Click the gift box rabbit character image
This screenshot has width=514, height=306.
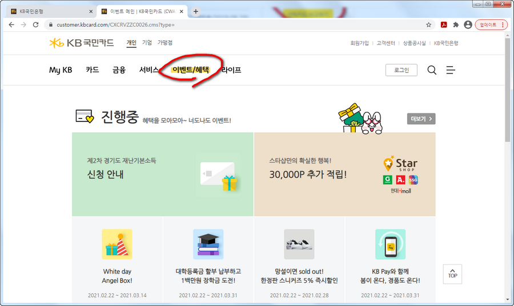click(360, 119)
